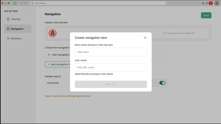
Task: Click the red logo in header preview
Action: [x=53, y=33]
